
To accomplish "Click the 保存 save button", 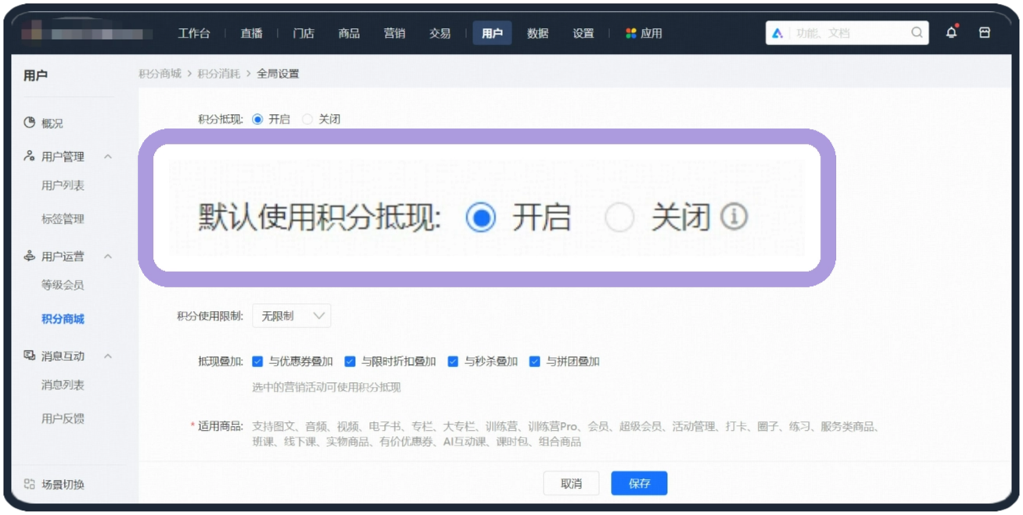I will [638, 483].
